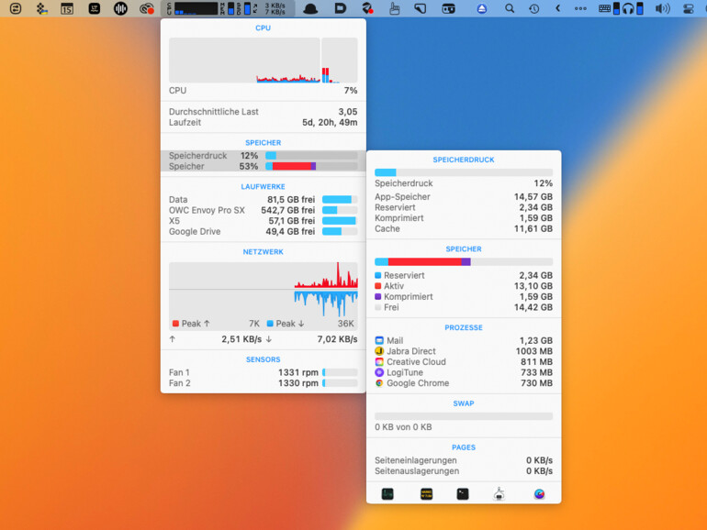The image size is (707, 530).
Task: Click the PROZESSE section header
Action: [x=464, y=327]
